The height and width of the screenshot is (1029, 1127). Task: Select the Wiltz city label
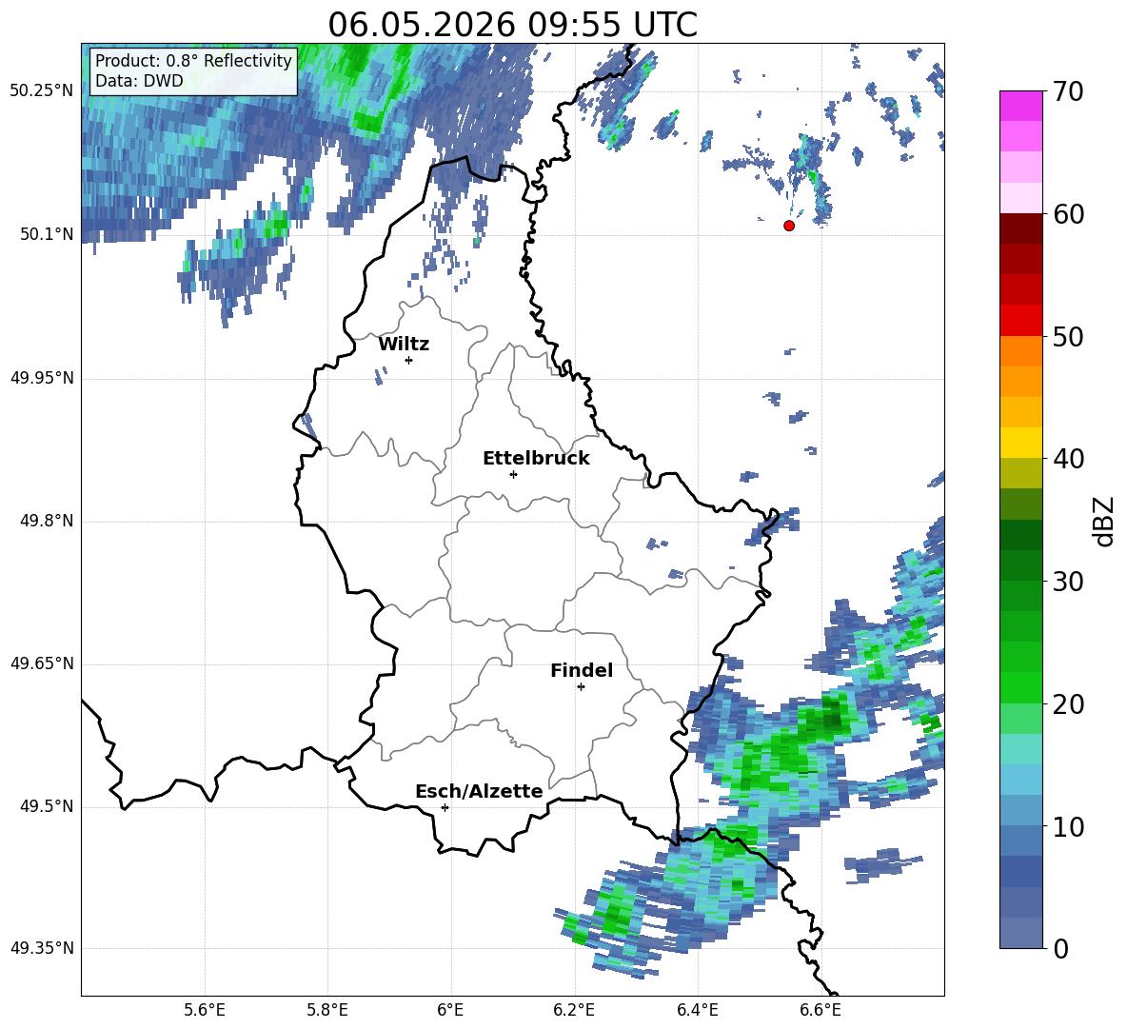tap(404, 345)
